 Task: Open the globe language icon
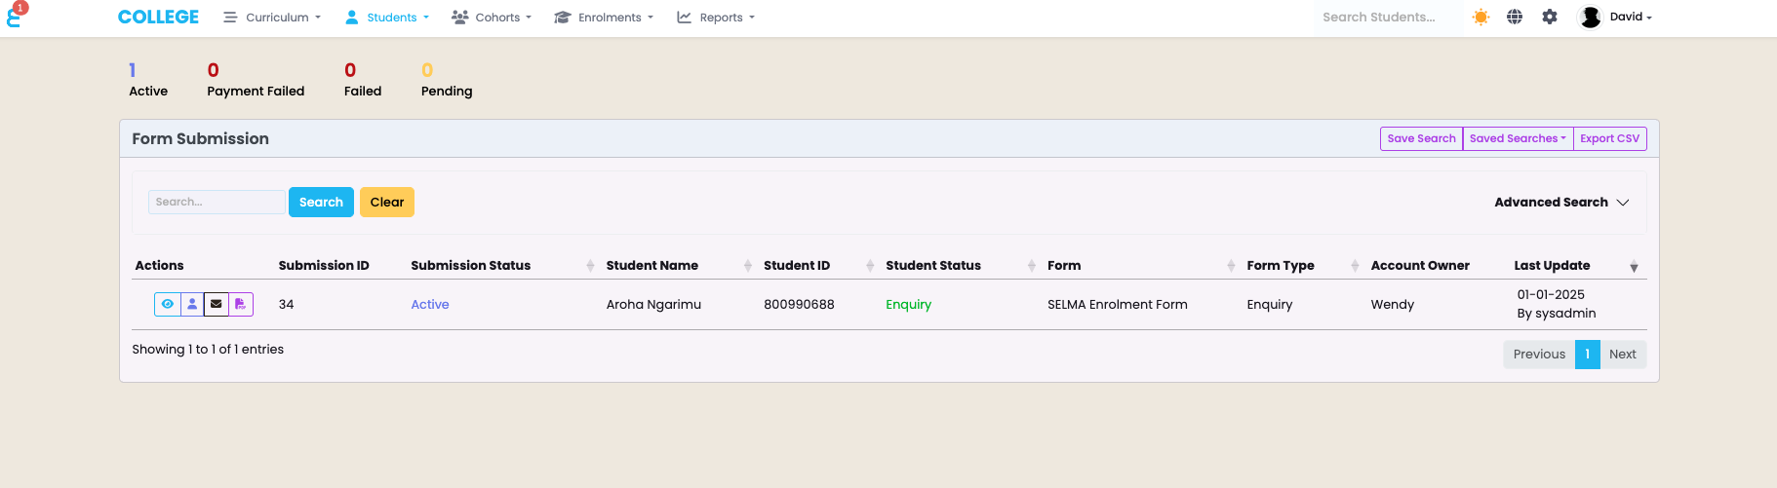[1515, 17]
